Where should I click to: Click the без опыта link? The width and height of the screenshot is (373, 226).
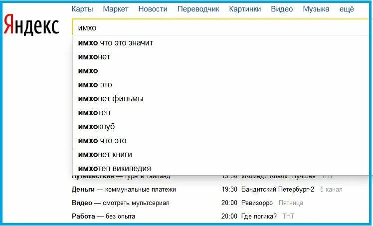(120, 216)
